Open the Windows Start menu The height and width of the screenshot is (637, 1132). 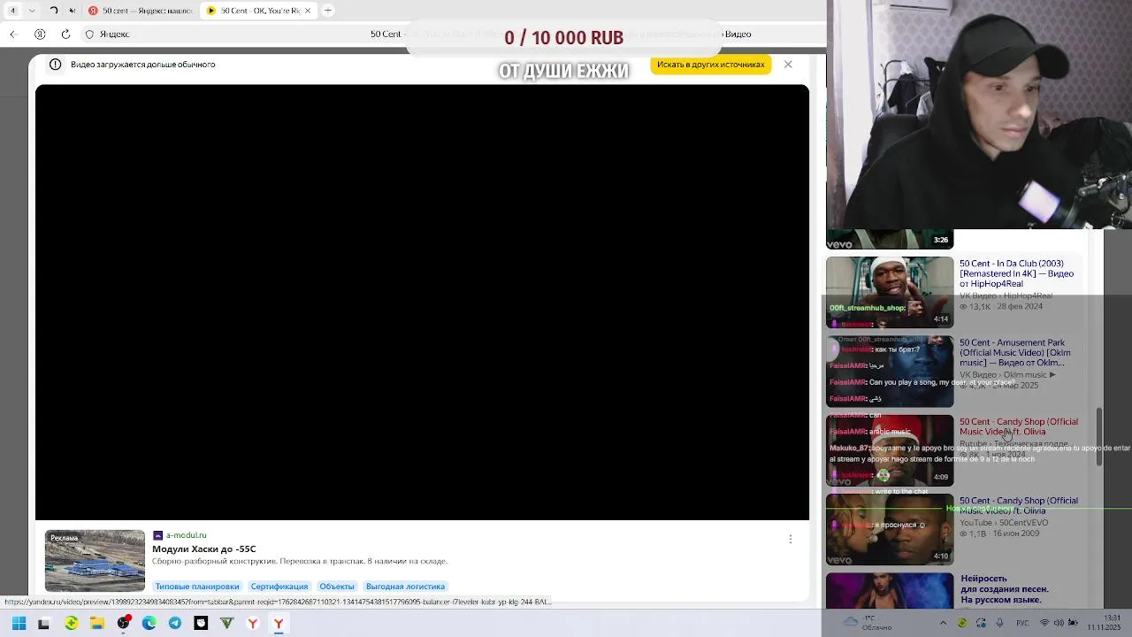click(x=19, y=624)
